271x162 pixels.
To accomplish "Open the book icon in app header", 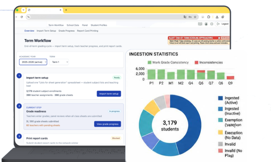I will pyautogui.click(x=200, y=24).
